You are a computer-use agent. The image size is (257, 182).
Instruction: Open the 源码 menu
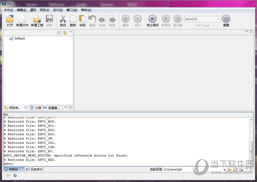coord(33,10)
